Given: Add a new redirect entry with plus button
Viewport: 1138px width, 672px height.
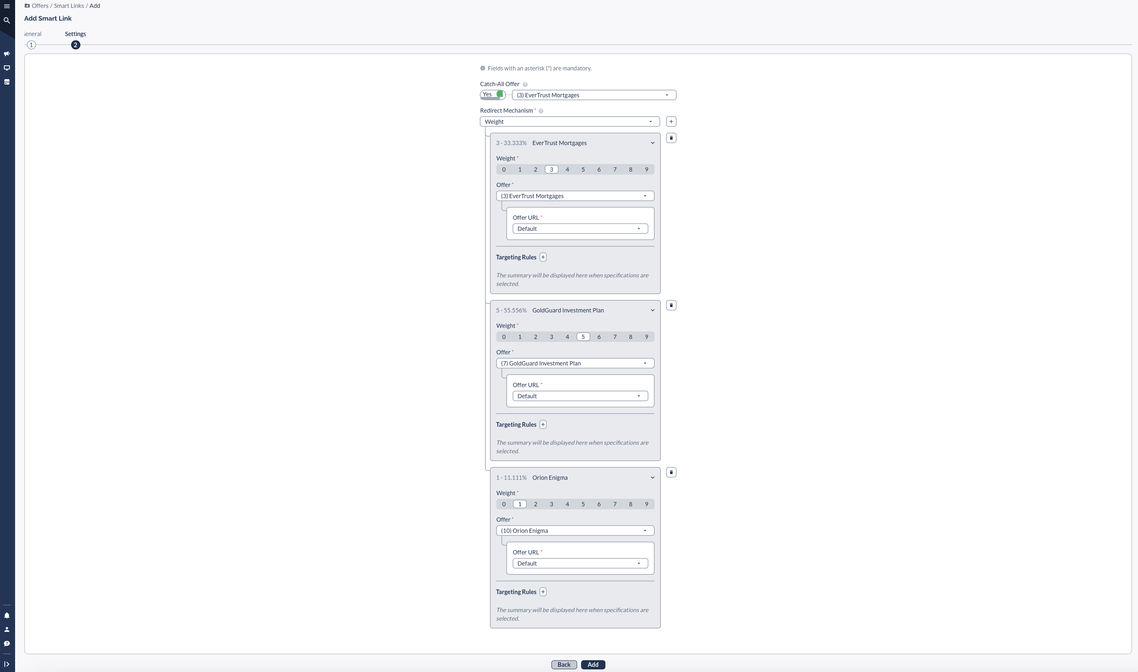Looking at the screenshot, I should pyautogui.click(x=671, y=121).
